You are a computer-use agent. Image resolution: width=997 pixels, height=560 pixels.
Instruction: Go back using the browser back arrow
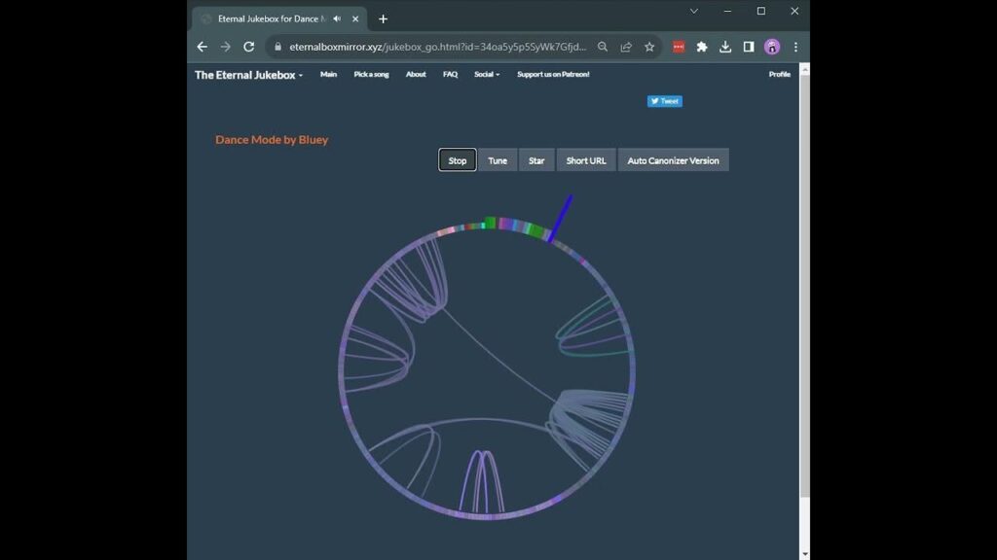click(203, 47)
